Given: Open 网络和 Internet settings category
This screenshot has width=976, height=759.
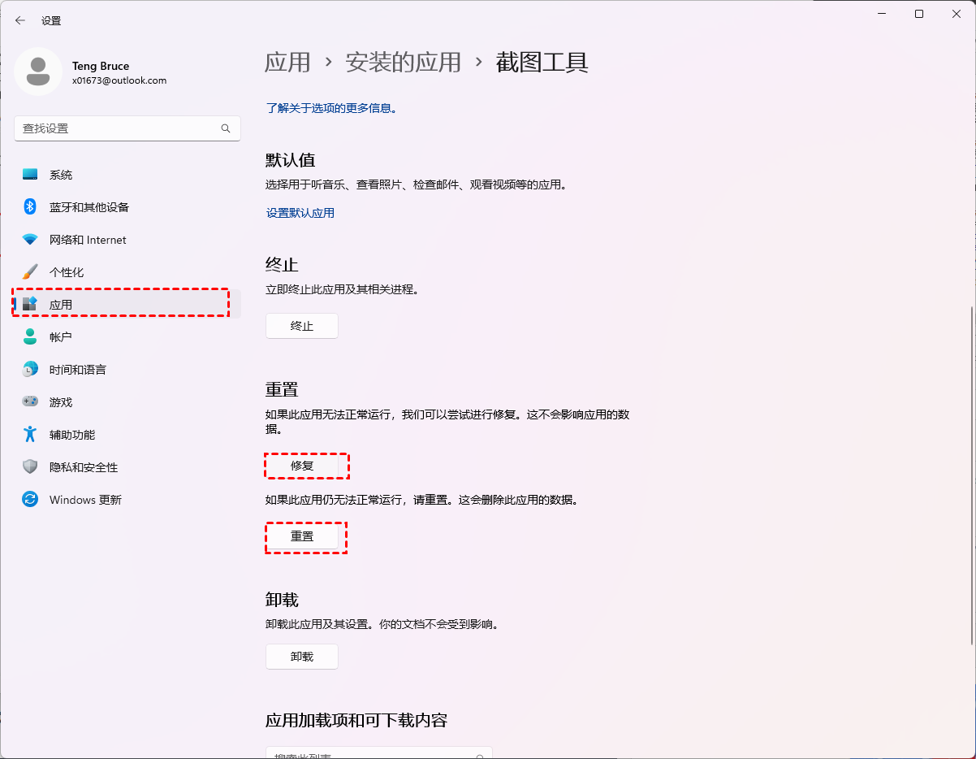Looking at the screenshot, I should (127, 240).
